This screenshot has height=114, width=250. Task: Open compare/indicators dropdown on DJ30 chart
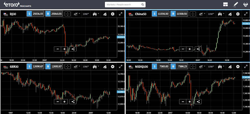pyautogui.click(x=77, y=14)
